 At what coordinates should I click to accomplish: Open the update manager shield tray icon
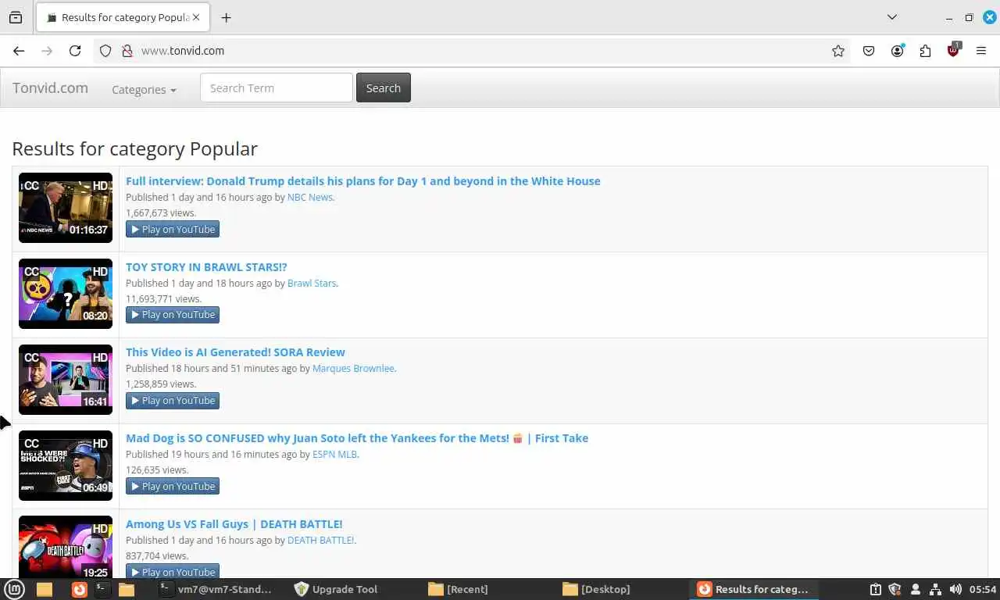[895, 589]
